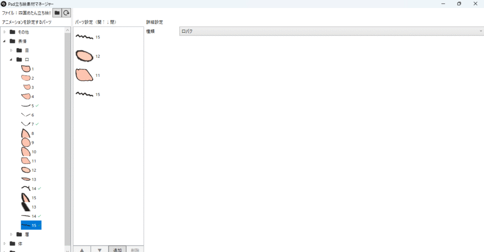Collapse the 口 folder
Viewport: 484px width, 252px height.
(11, 59)
